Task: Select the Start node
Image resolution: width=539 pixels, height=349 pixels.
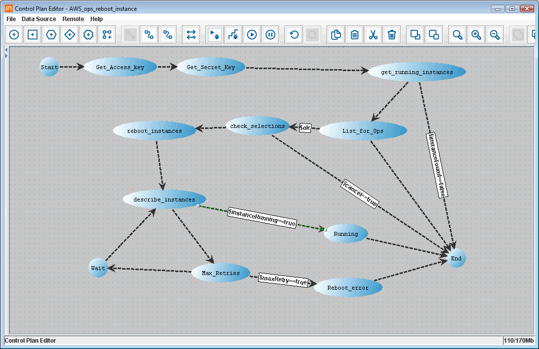Action: point(49,67)
